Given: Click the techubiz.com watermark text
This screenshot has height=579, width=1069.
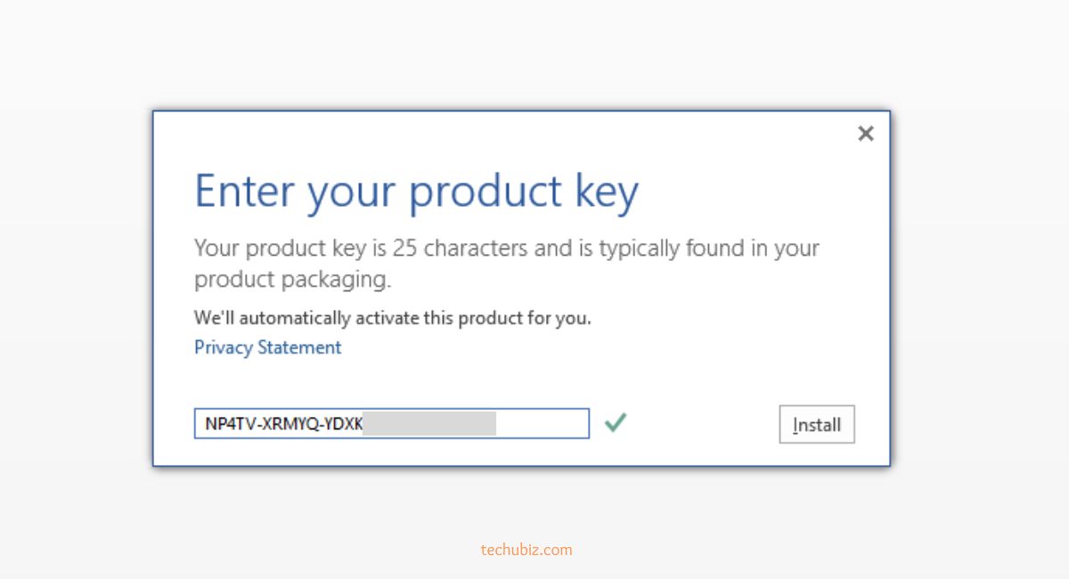Looking at the screenshot, I should click(526, 550).
